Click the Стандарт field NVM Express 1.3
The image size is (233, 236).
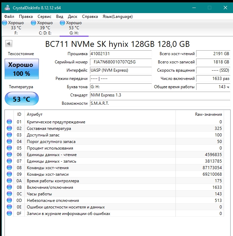(160, 95)
